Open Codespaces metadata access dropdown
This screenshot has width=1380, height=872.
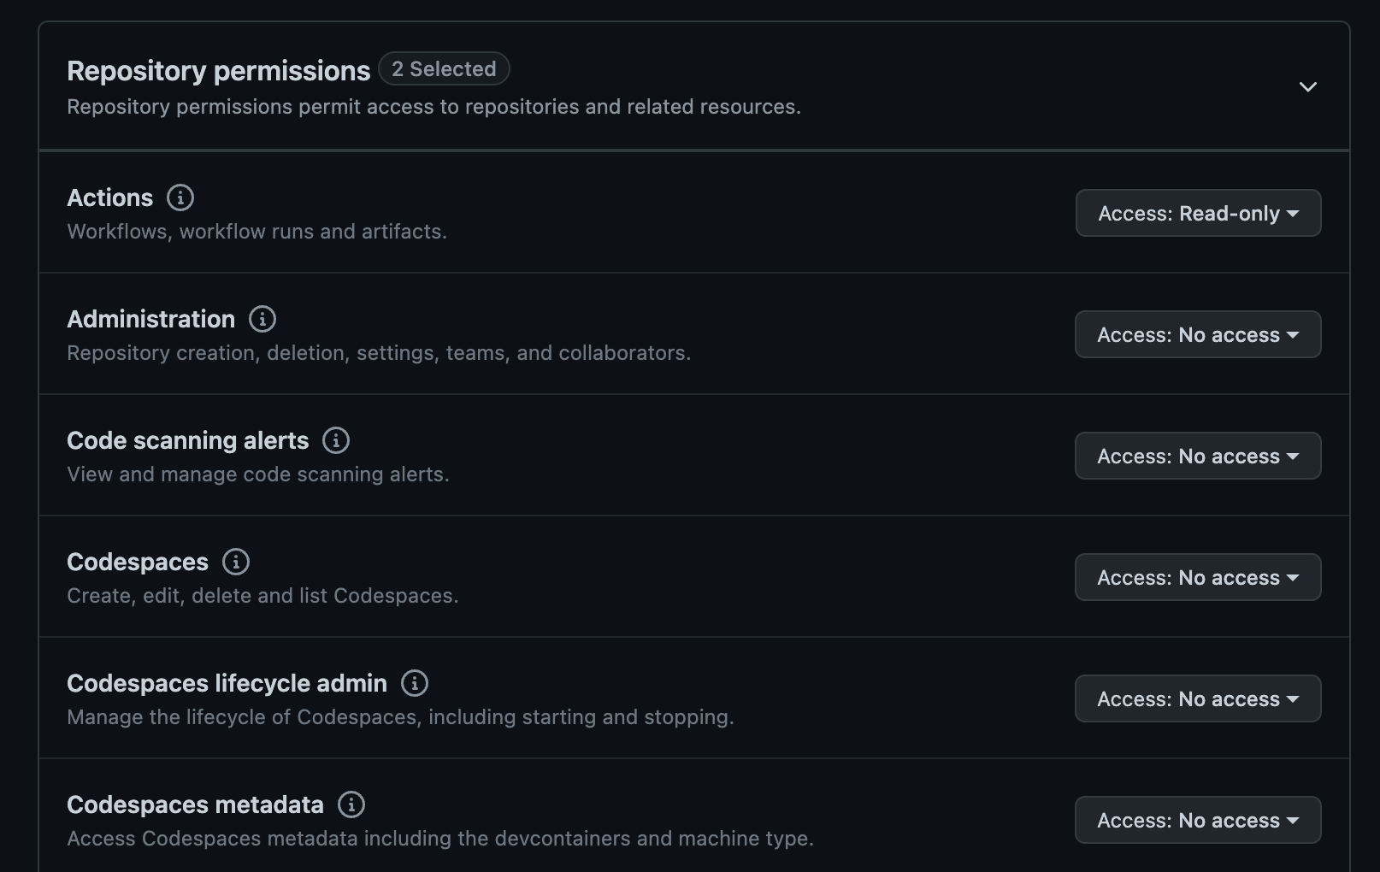(1198, 820)
